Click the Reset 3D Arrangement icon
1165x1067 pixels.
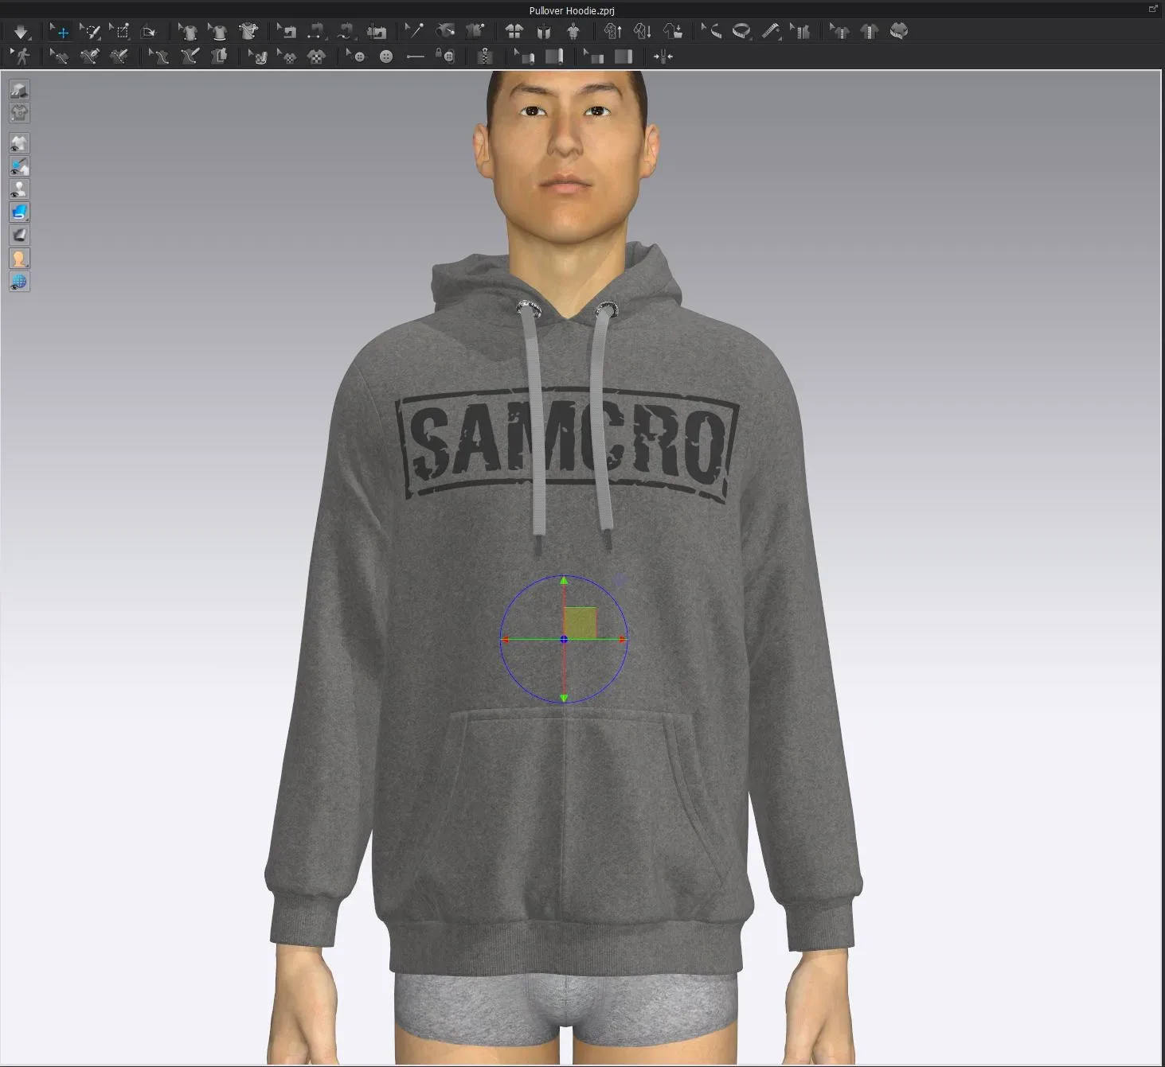[x=544, y=32]
